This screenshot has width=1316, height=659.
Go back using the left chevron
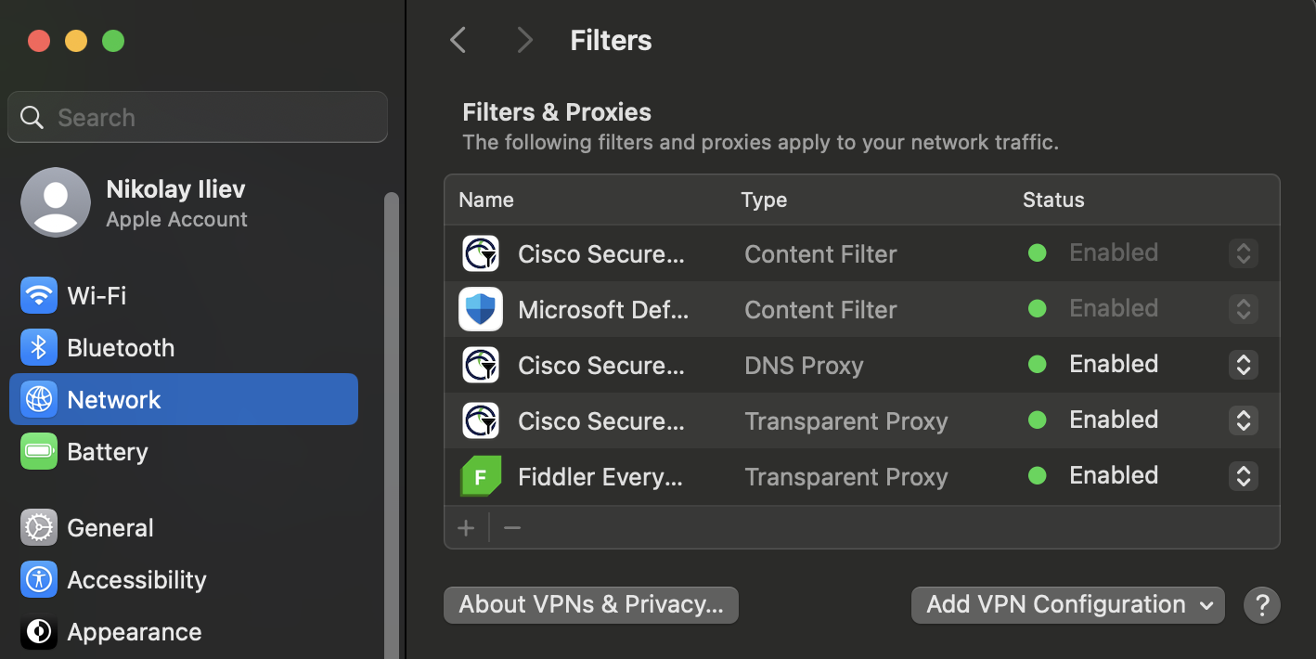coord(458,40)
